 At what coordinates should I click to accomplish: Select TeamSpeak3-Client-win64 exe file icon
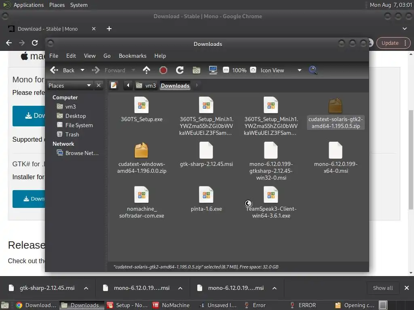pyautogui.click(x=271, y=195)
